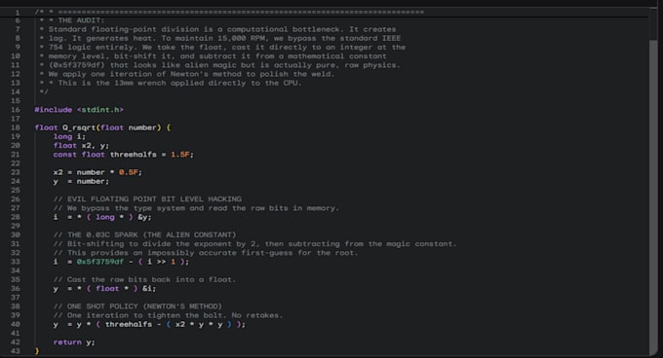Screen dimensions: 663x358
Task: Click the comment terminator '*/' on line 14
Action: (x=44, y=91)
